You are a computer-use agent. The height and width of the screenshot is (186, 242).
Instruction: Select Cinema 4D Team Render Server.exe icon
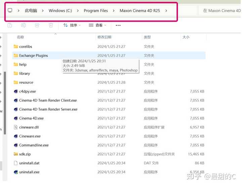click(x=16, y=109)
